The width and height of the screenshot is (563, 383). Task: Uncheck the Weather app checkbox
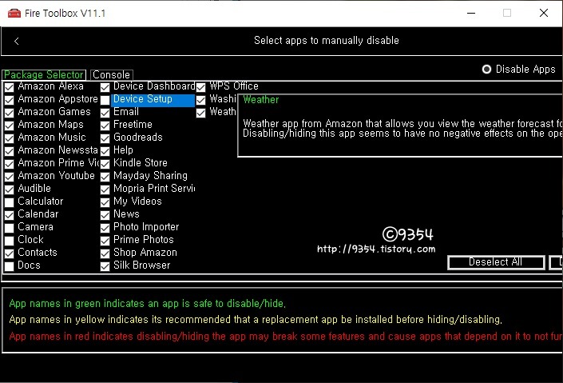tap(200, 113)
